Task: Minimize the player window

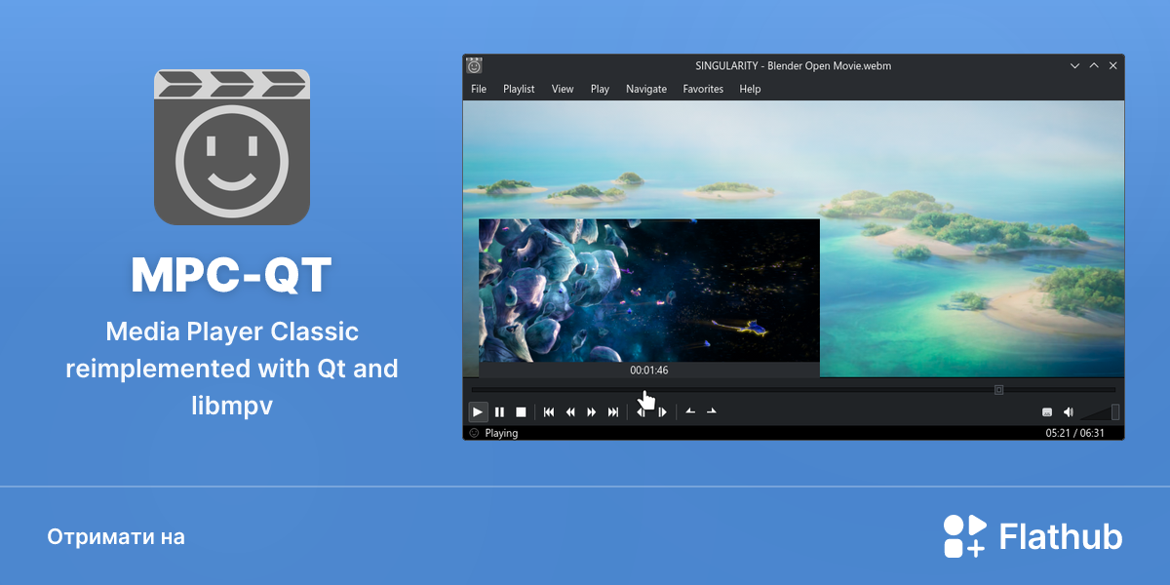Action: (1074, 66)
